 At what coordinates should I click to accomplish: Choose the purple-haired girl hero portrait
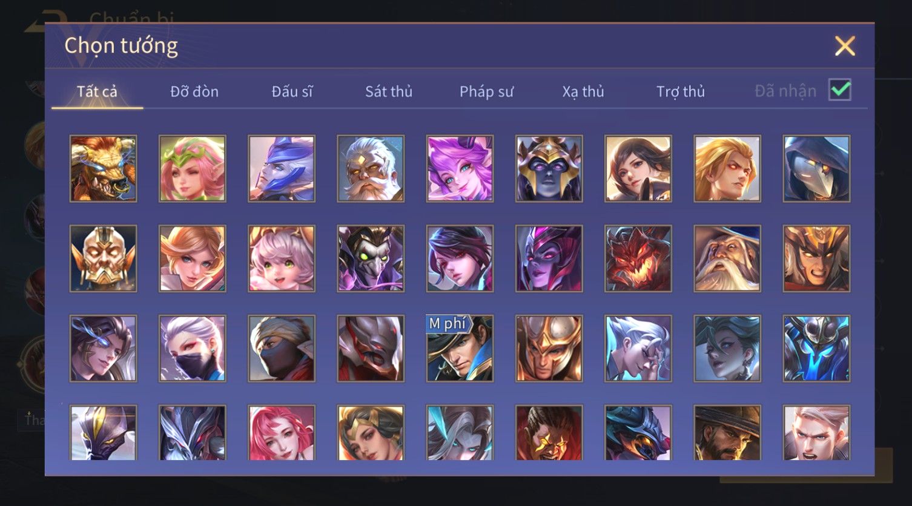pos(460,168)
